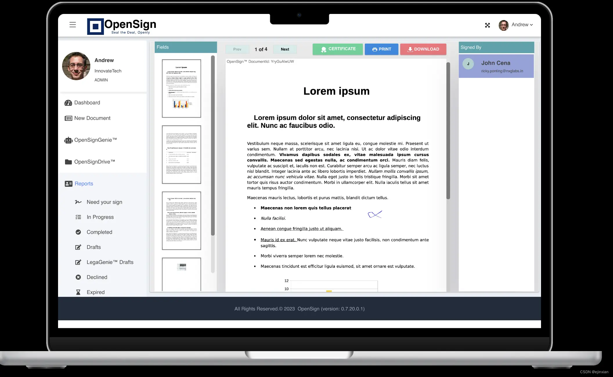Click the Prev page button
This screenshot has width=613, height=377.
click(x=237, y=49)
